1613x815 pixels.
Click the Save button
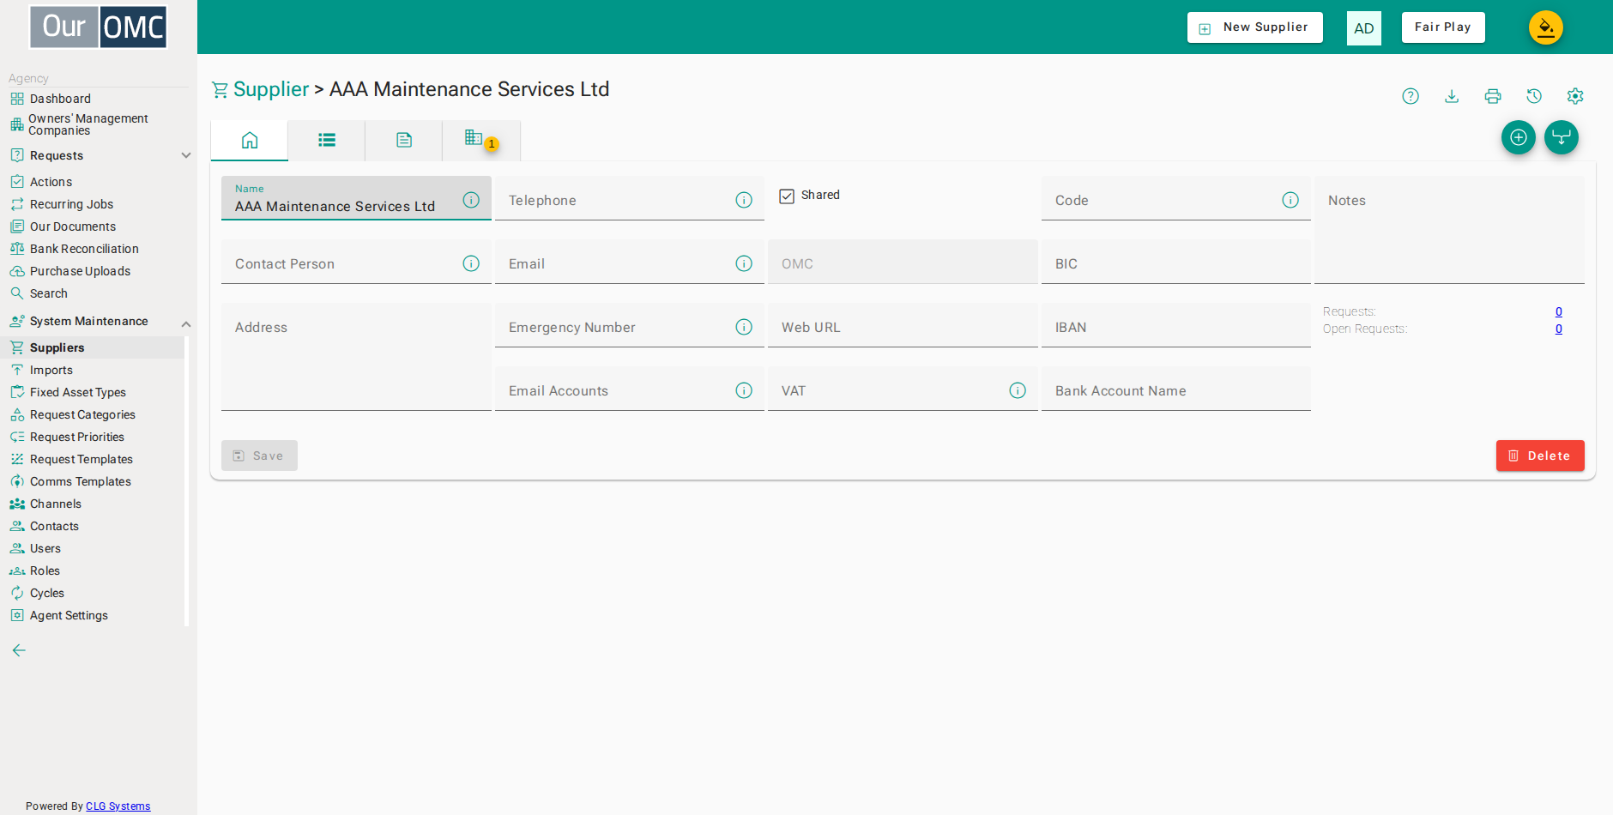click(259, 456)
